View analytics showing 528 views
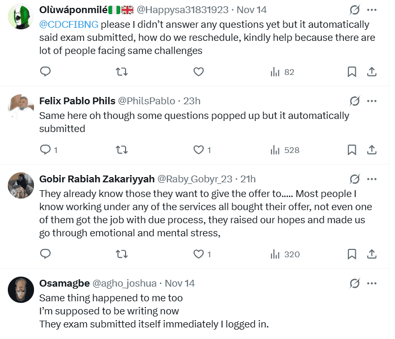The width and height of the screenshot is (395, 339). pos(285,150)
